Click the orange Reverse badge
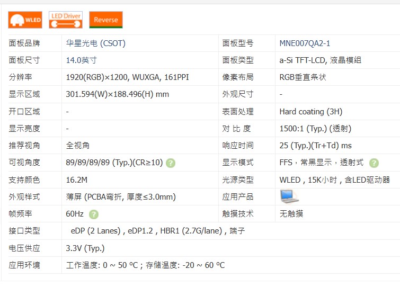 tap(106, 20)
